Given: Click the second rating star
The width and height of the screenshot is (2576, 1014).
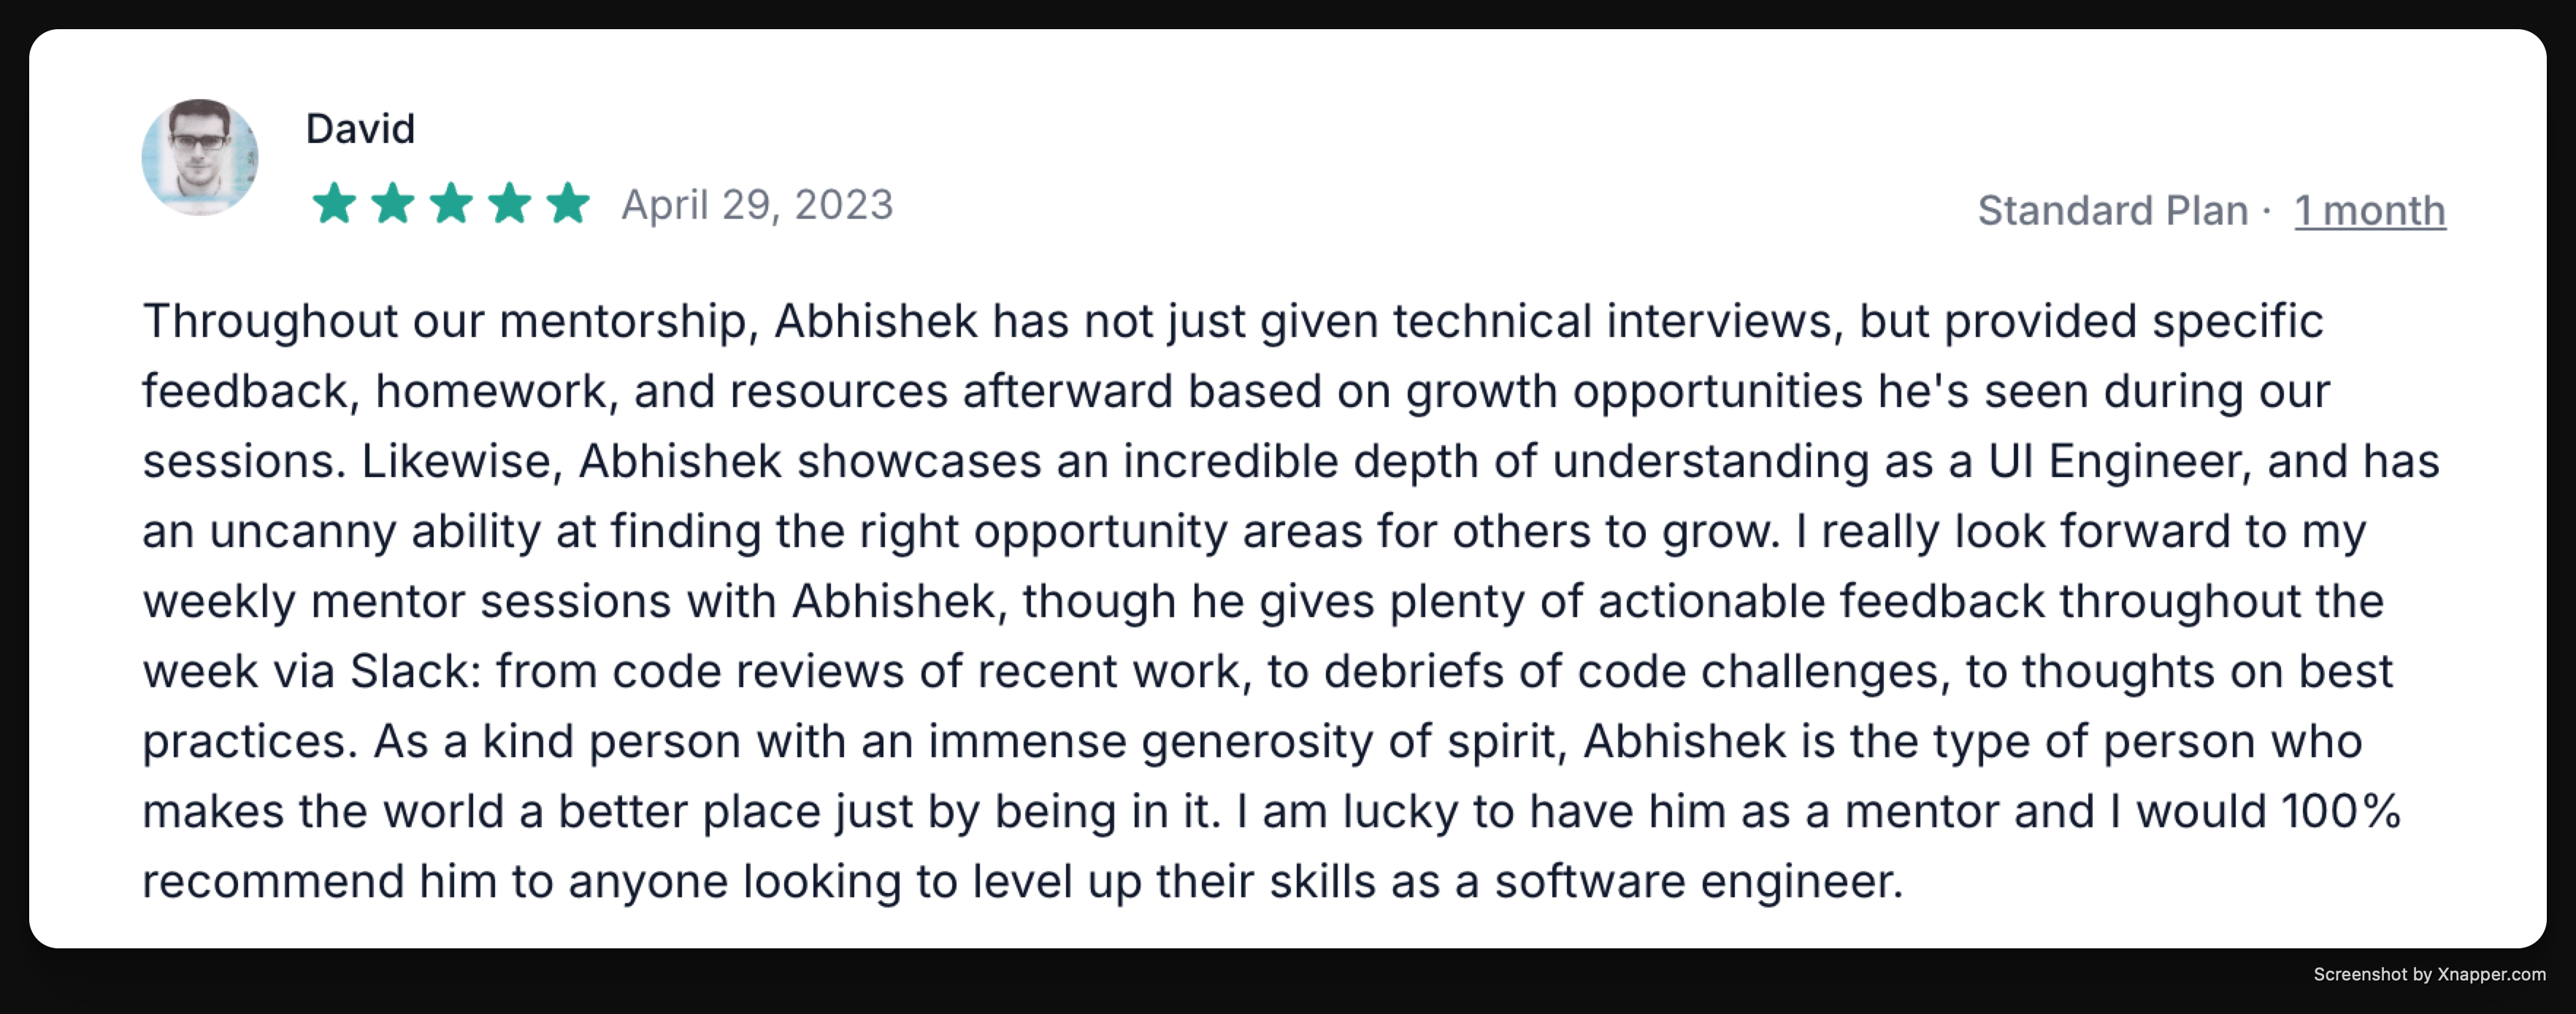Looking at the screenshot, I should click(x=393, y=203).
